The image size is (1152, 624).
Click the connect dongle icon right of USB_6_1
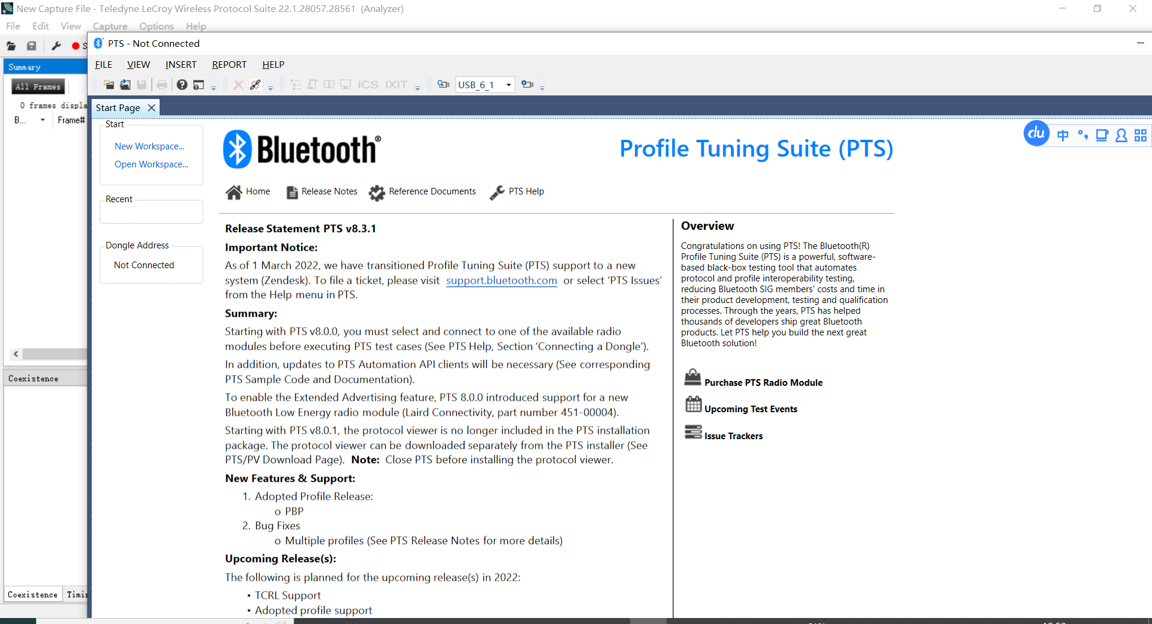[527, 85]
